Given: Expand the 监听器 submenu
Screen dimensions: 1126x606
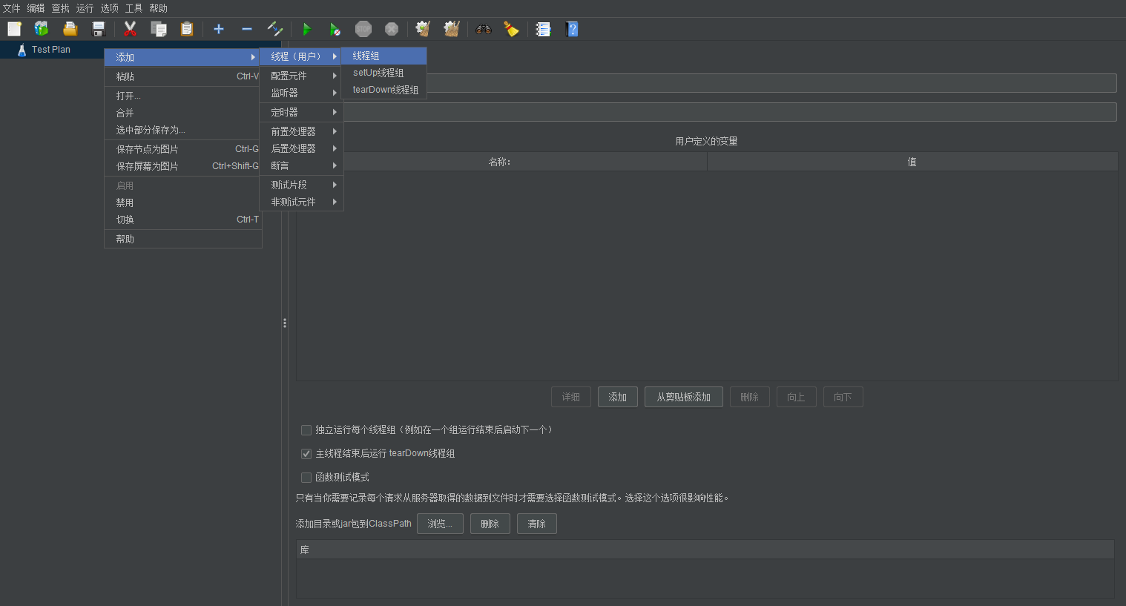Looking at the screenshot, I should (301, 93).
